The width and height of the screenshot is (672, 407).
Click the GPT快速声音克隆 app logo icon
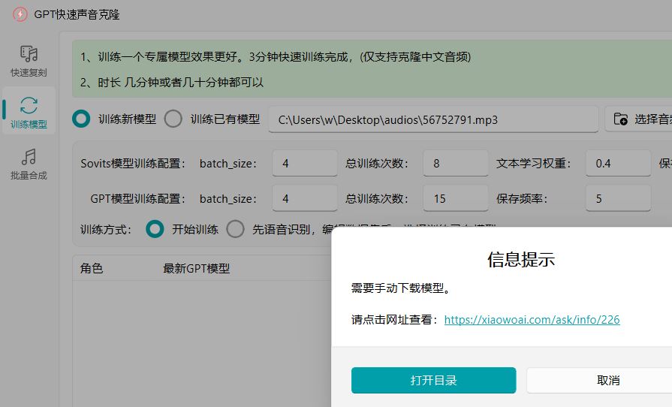click(20, 14)
